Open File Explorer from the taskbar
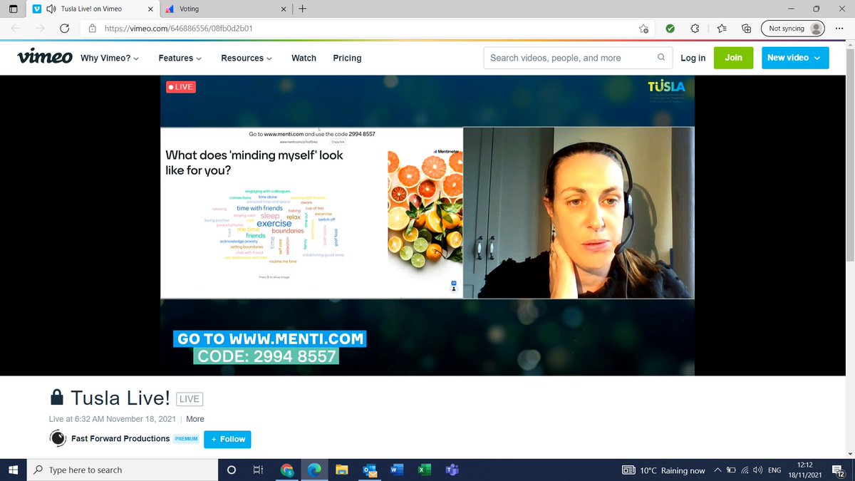Viewport: 855px width, 481px height. click(x=341, y=470)
